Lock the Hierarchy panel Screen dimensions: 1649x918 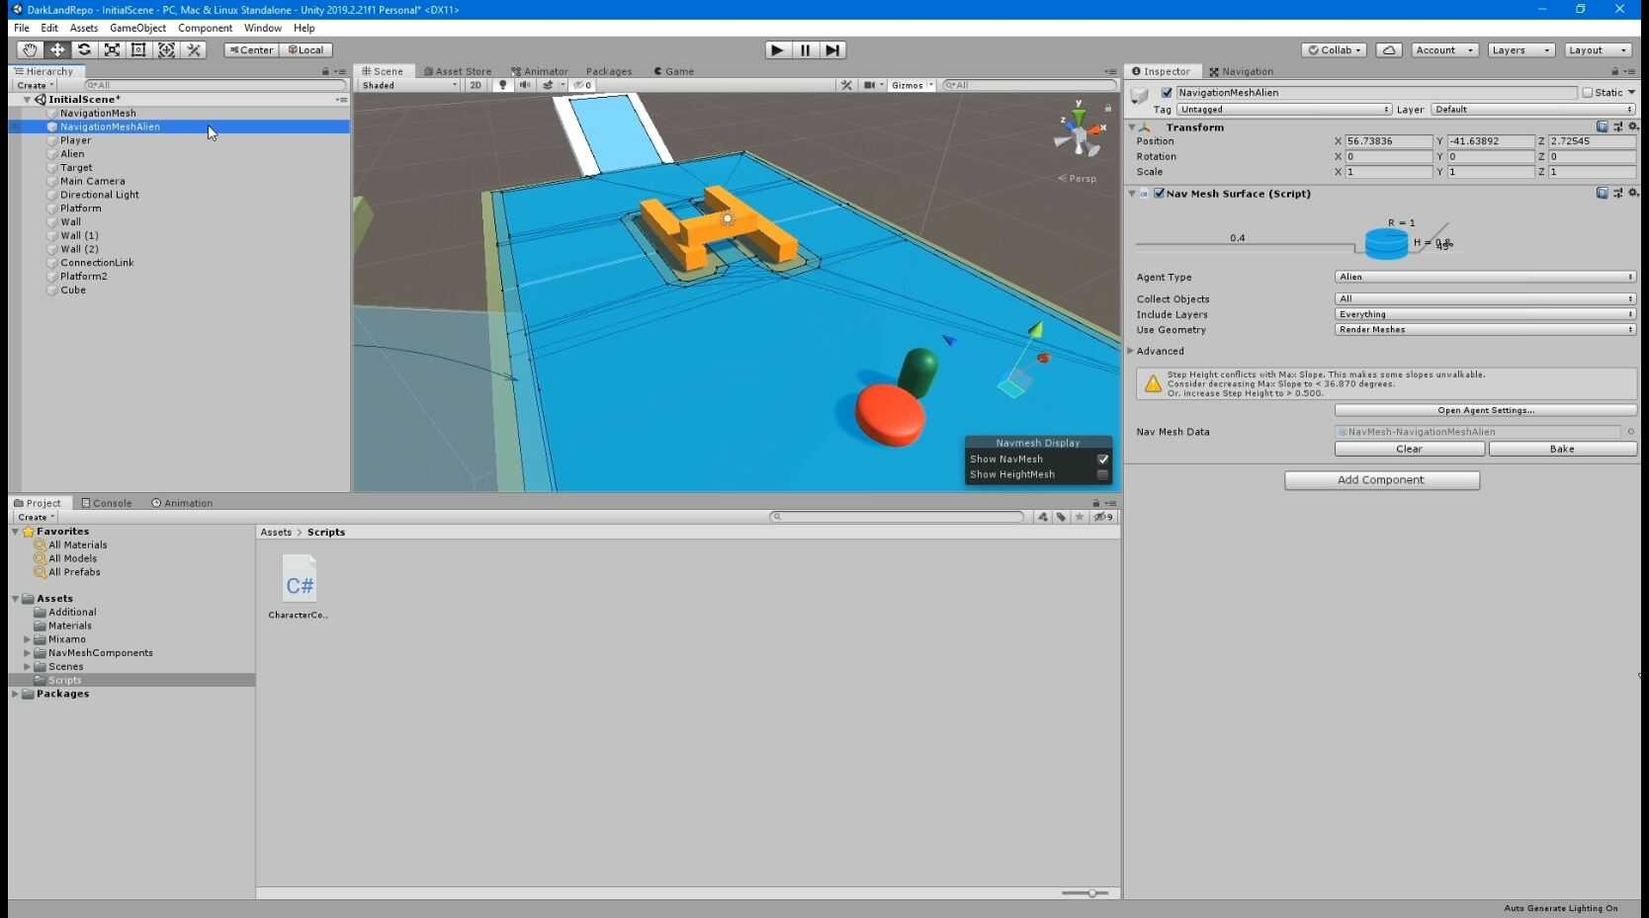click(x=325, y=71)
